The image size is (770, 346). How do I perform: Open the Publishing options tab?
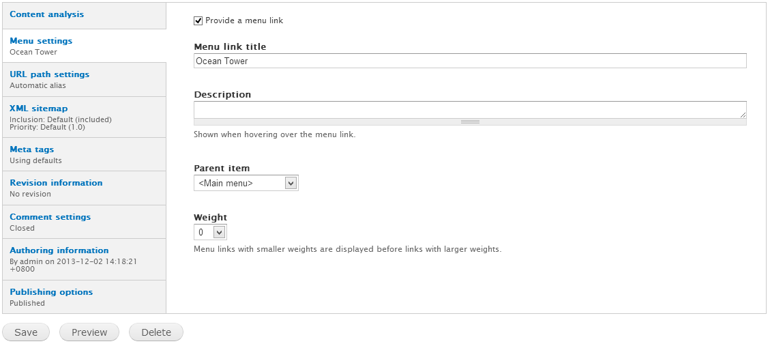click(51, 292)
